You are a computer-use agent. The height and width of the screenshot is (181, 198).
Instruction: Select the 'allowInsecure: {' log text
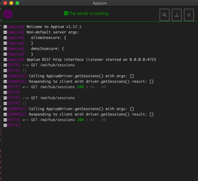(x=49, y=38)
